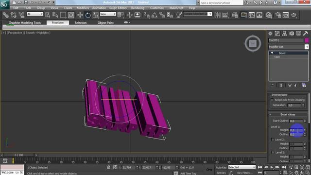Toggle the Bevel modifier lightbulb on/off

click(272, 53)
